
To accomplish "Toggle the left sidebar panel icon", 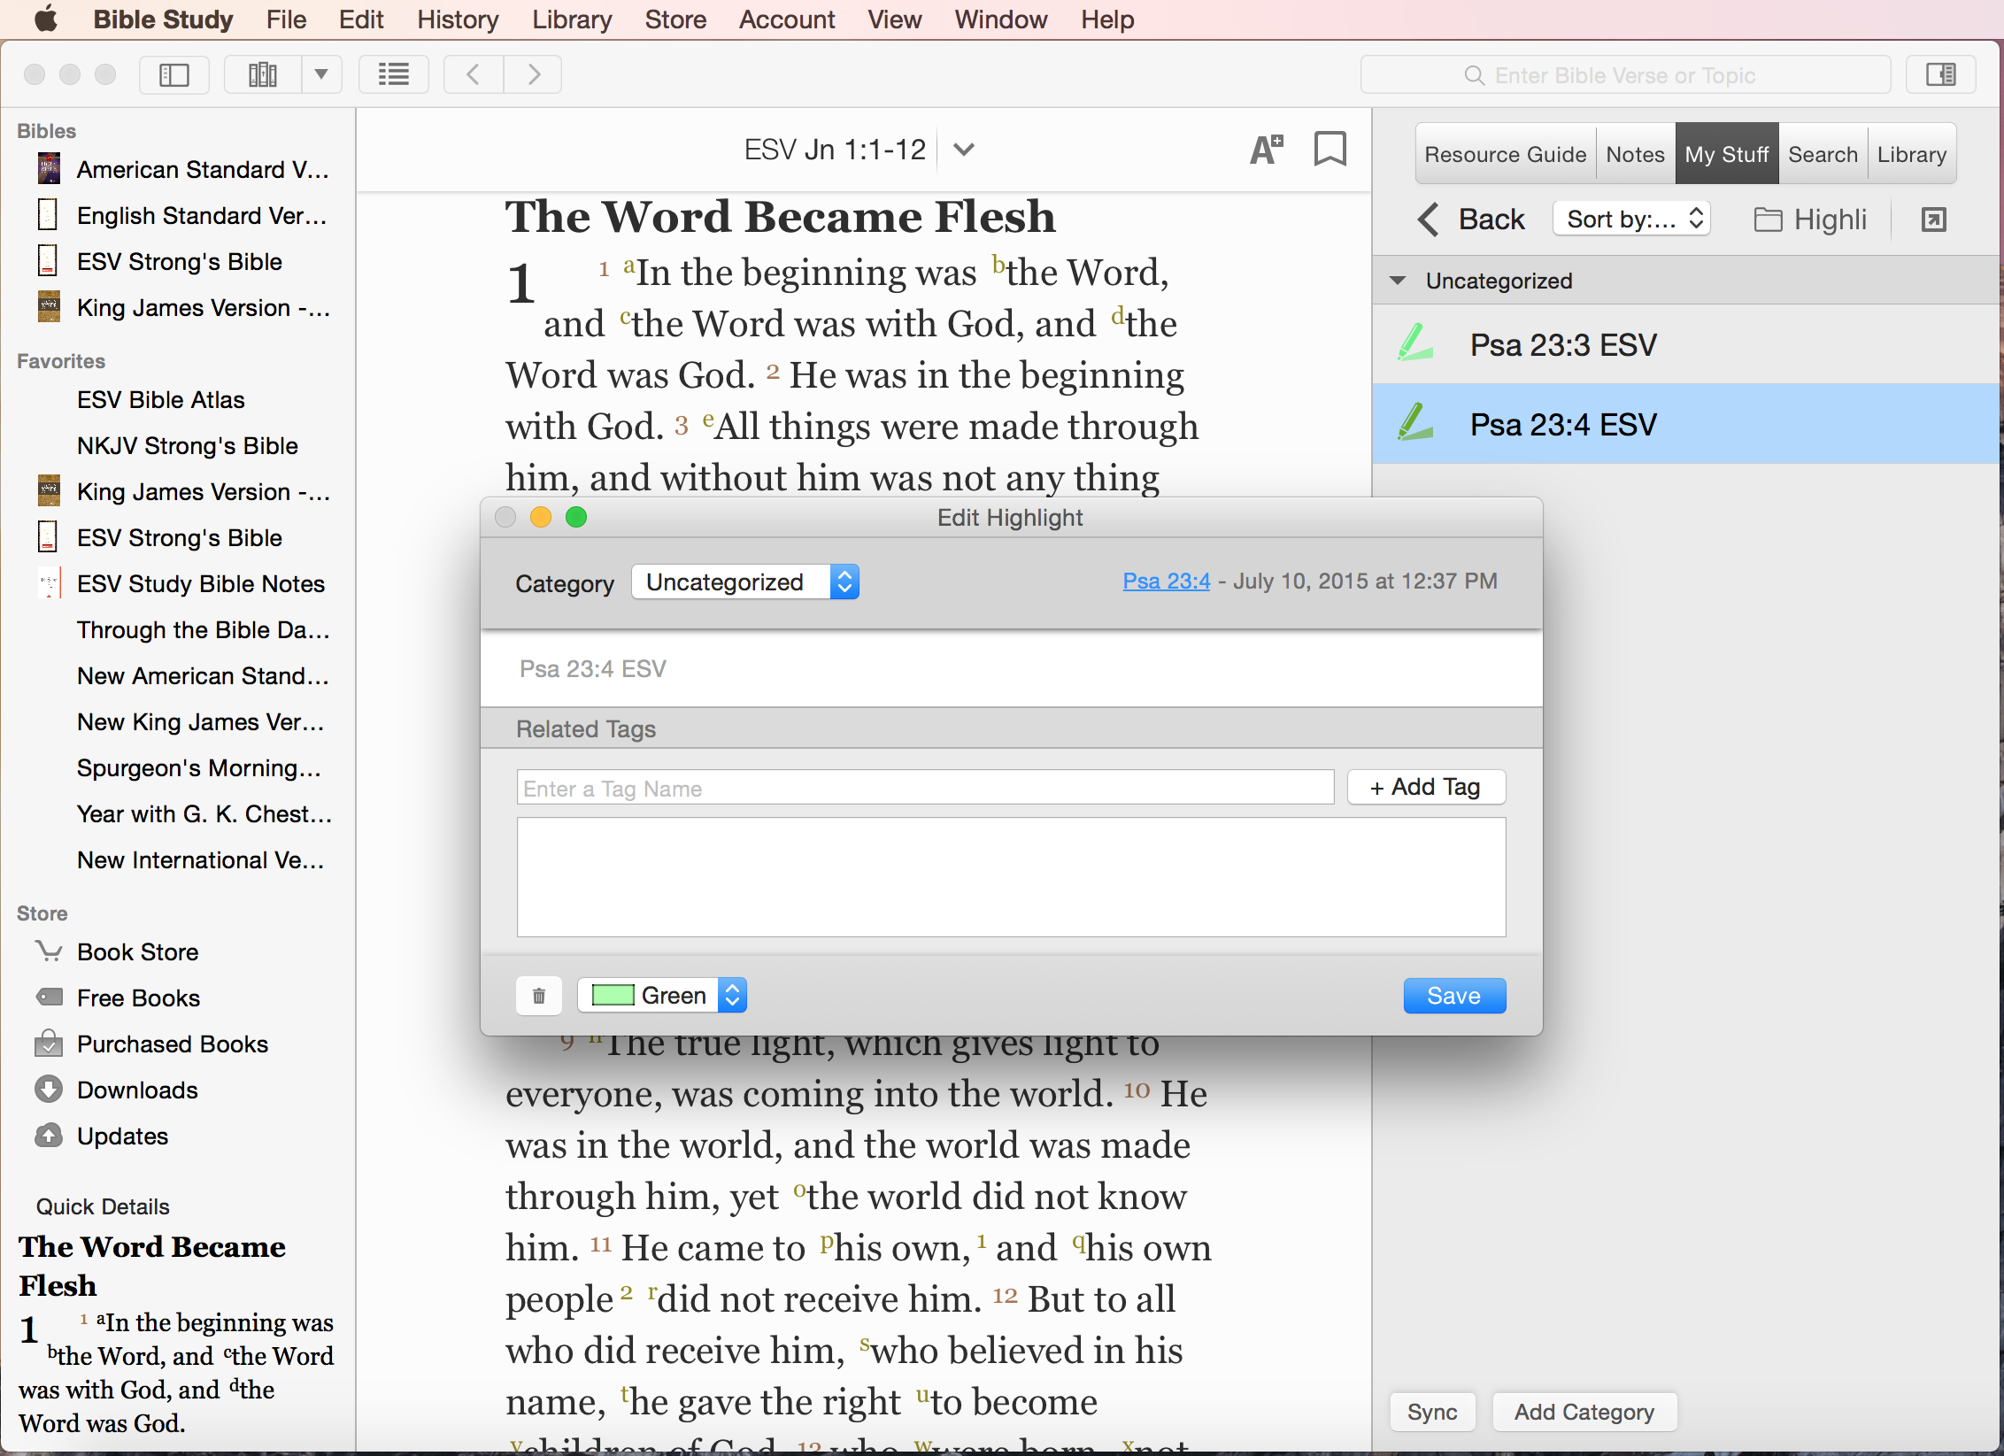I will (x=174, y=75).
